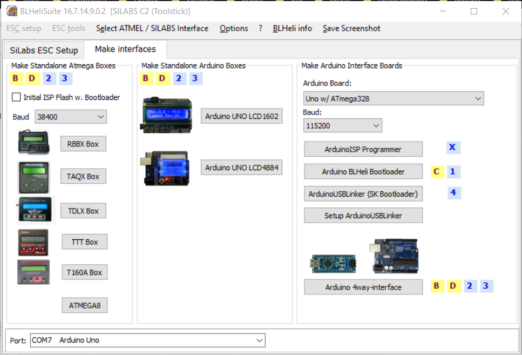Click 3 badge under Standalone Arduino Boxes
The height and width of the screenshot is (355, 522).
click(195, 79)
